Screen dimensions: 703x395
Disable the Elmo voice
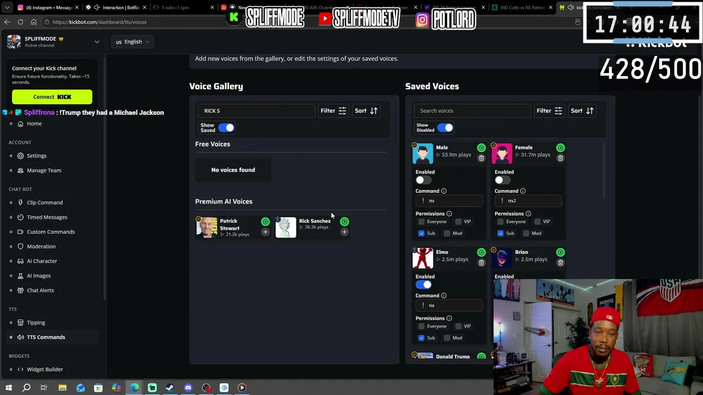(423, 285)
